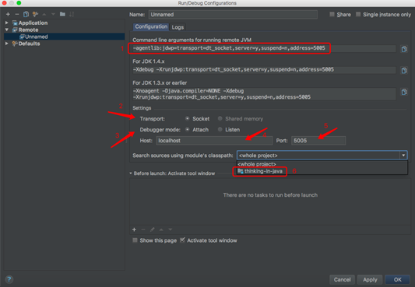This screenshot has width=415, height=287.
Task: Open the module classpath dropdown arrow
Action: [403, 155]
